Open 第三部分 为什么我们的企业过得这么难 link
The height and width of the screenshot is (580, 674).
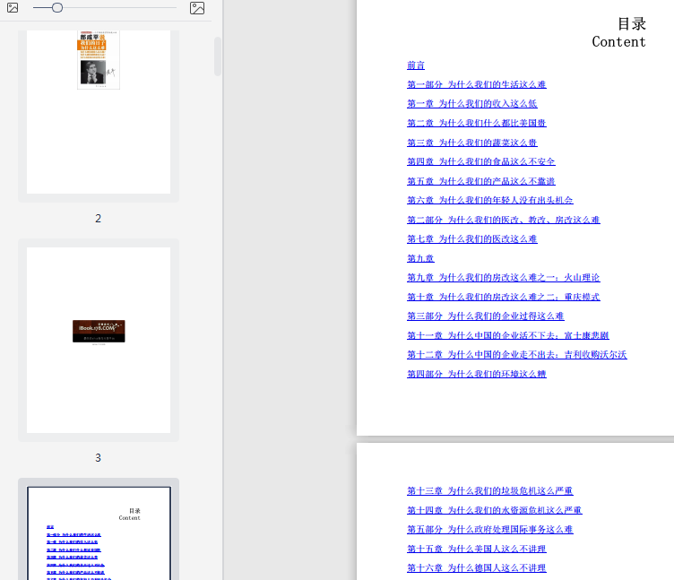485,316
